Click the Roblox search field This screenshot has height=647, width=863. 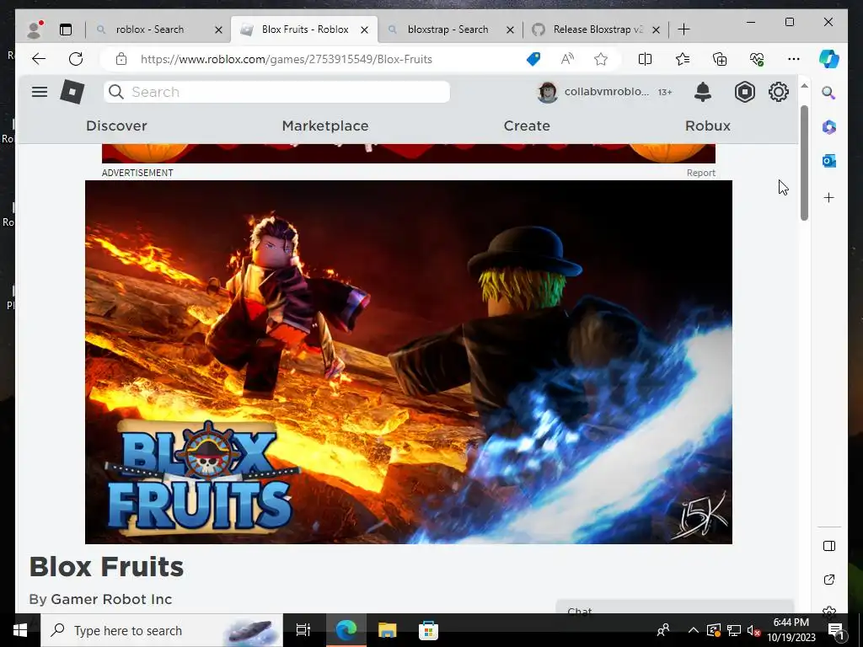[x=276, y=92]
